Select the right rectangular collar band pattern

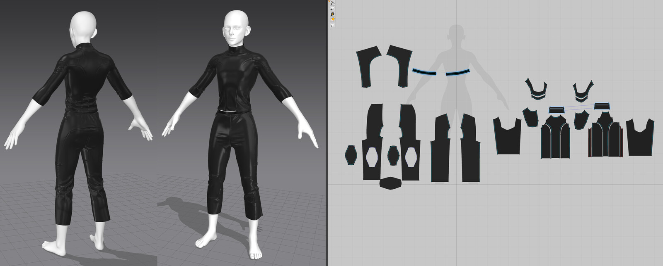603,107
